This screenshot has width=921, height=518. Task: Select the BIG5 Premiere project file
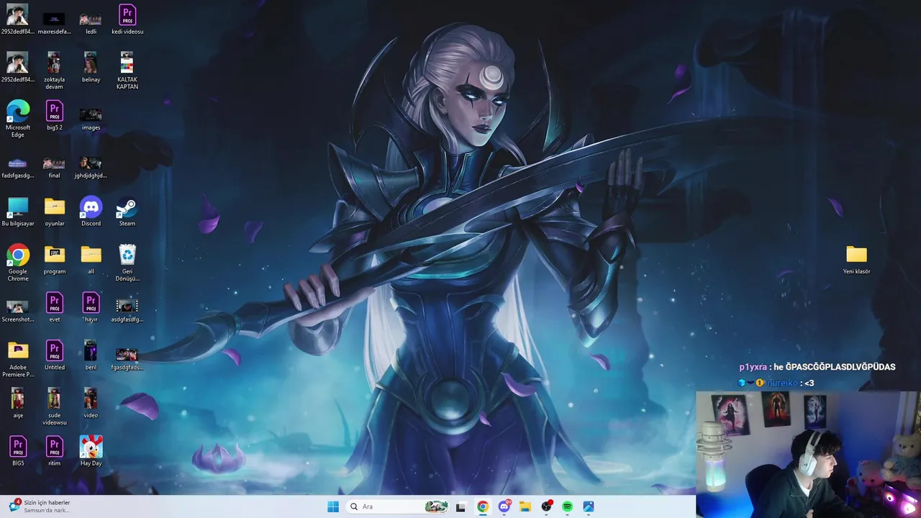pos(18,451)
